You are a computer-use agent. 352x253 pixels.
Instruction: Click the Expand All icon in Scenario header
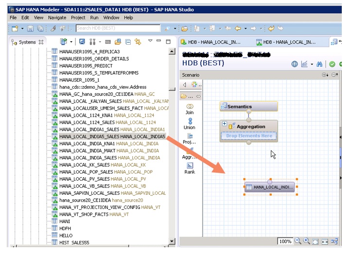coord(325,75)
